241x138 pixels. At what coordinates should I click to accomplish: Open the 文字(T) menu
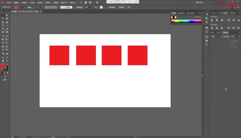33,3
